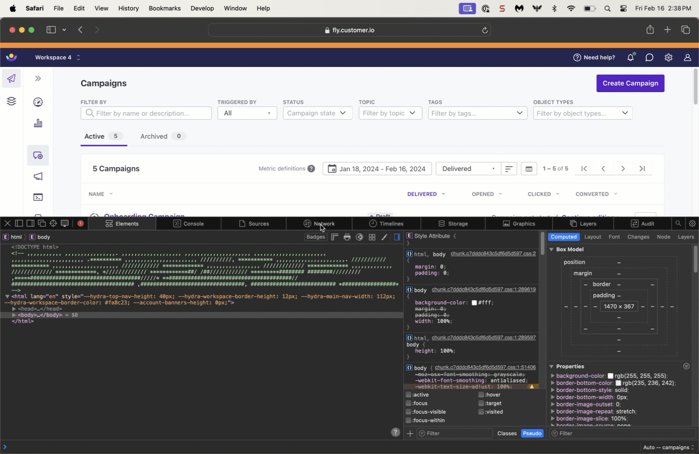The width and height of the screenshot is (699, 454).
Task: Toggle the :target pseudo-class checkbox
Action: coord(481,403)
